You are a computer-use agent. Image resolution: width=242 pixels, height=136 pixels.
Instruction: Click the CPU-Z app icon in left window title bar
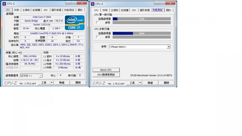coord(4,4)
